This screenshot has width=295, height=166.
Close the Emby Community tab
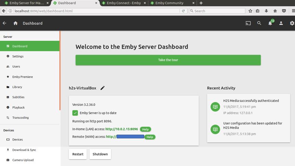193,3
